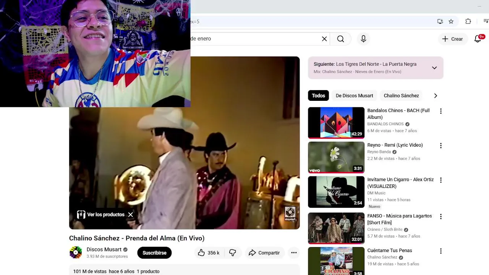This screenshot has width=489, height=275.
Task: Show more filter chips with right arrow
Action: point(436,95)
